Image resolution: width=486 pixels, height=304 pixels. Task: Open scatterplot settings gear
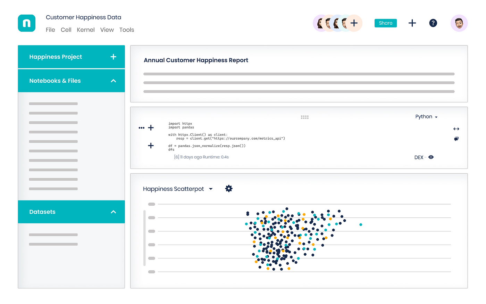pyautogui.click(x=229, y=189)
